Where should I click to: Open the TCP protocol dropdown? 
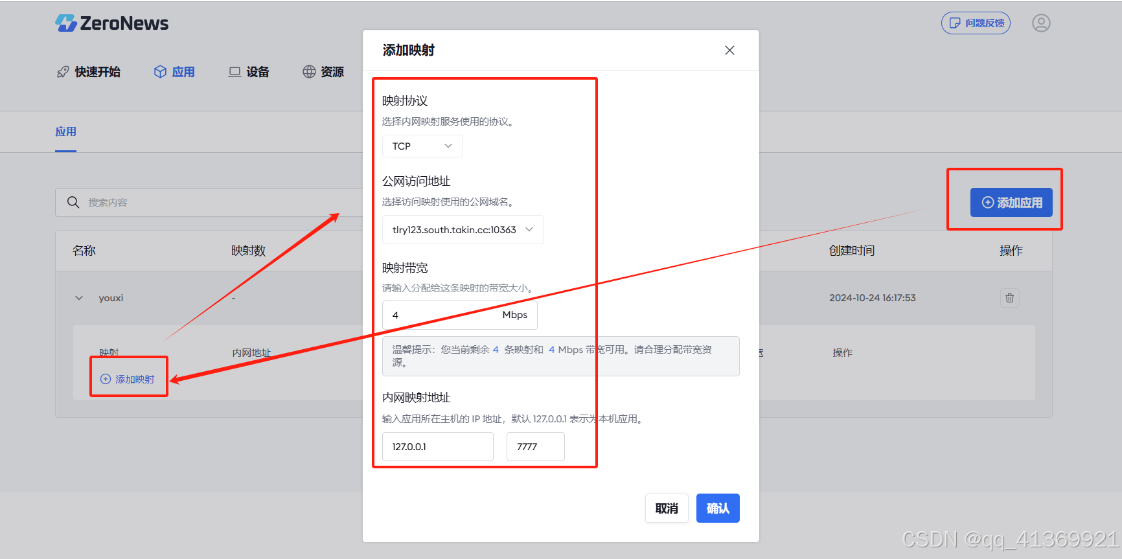pyautogui.click(x=422, y=146)
